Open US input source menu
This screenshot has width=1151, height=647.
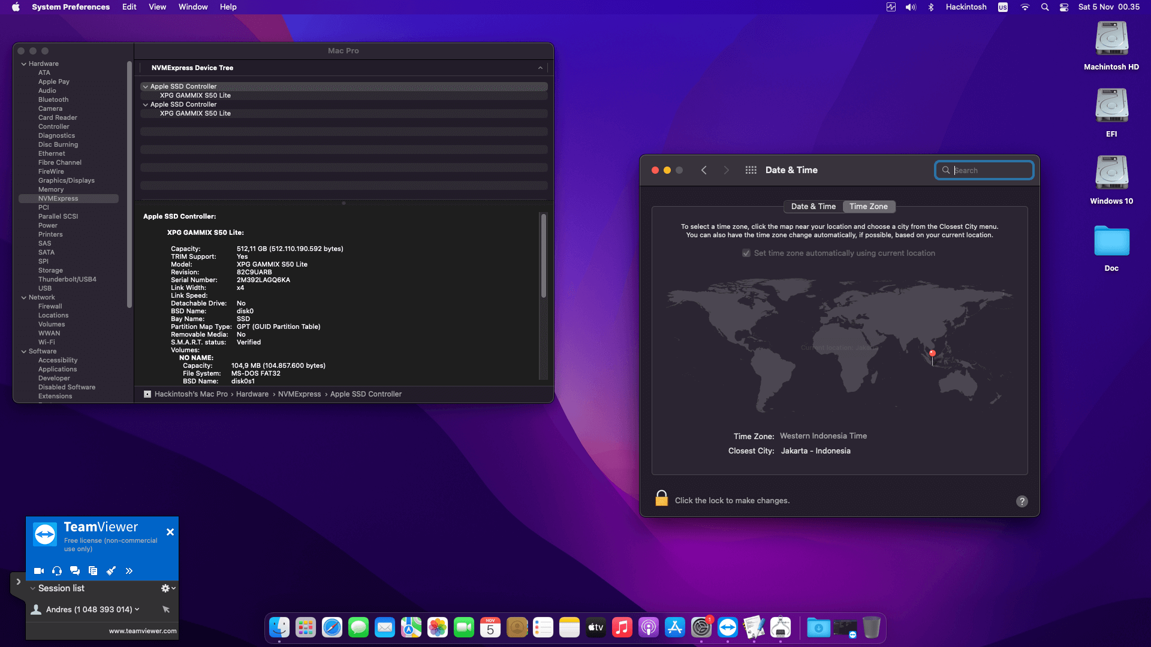[x=1003, y=7]
